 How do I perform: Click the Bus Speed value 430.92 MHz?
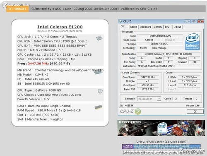[148, 85]
